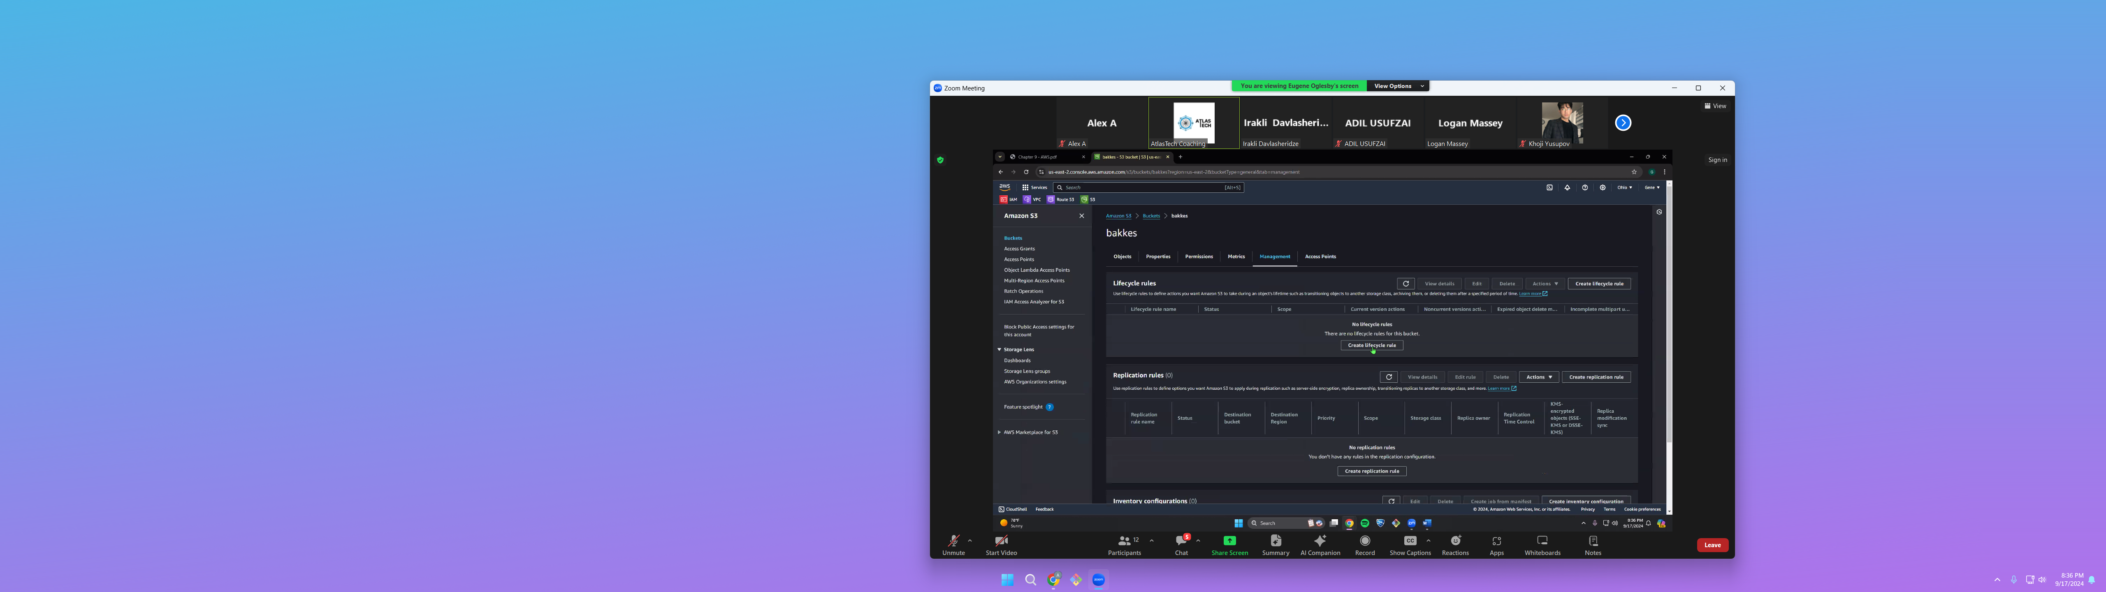
Task: Click the Share Screen icon
Action: pos(1229,541)
